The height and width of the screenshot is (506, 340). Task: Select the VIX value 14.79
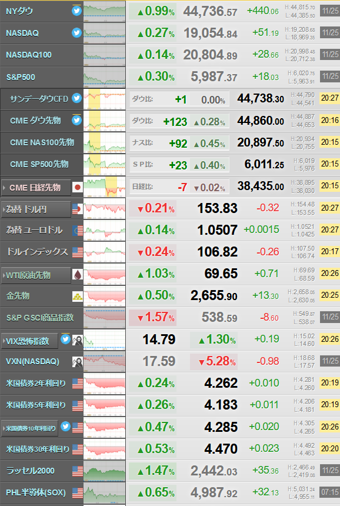(x=159, y=339)
